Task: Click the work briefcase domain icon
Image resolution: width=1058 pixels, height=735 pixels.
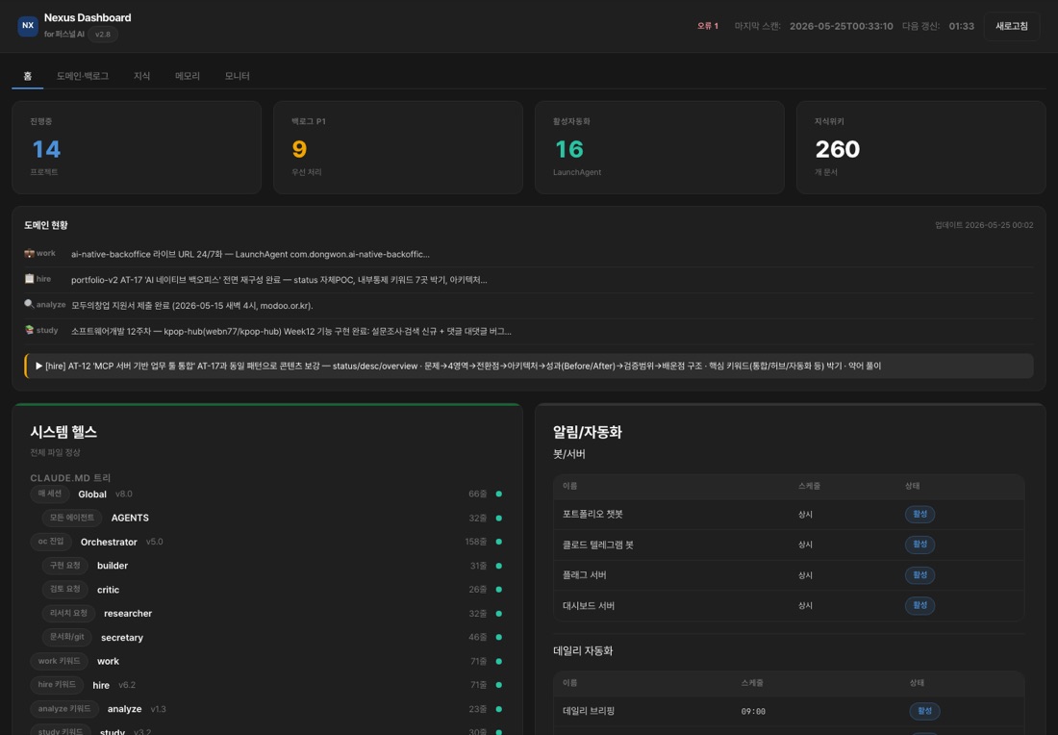Action: [29, 253]
